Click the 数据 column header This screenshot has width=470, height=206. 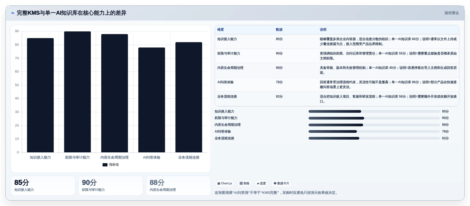[279, 30]
